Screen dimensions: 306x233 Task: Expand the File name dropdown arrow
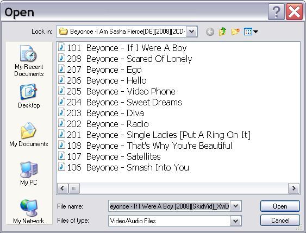tap(236, 206)
